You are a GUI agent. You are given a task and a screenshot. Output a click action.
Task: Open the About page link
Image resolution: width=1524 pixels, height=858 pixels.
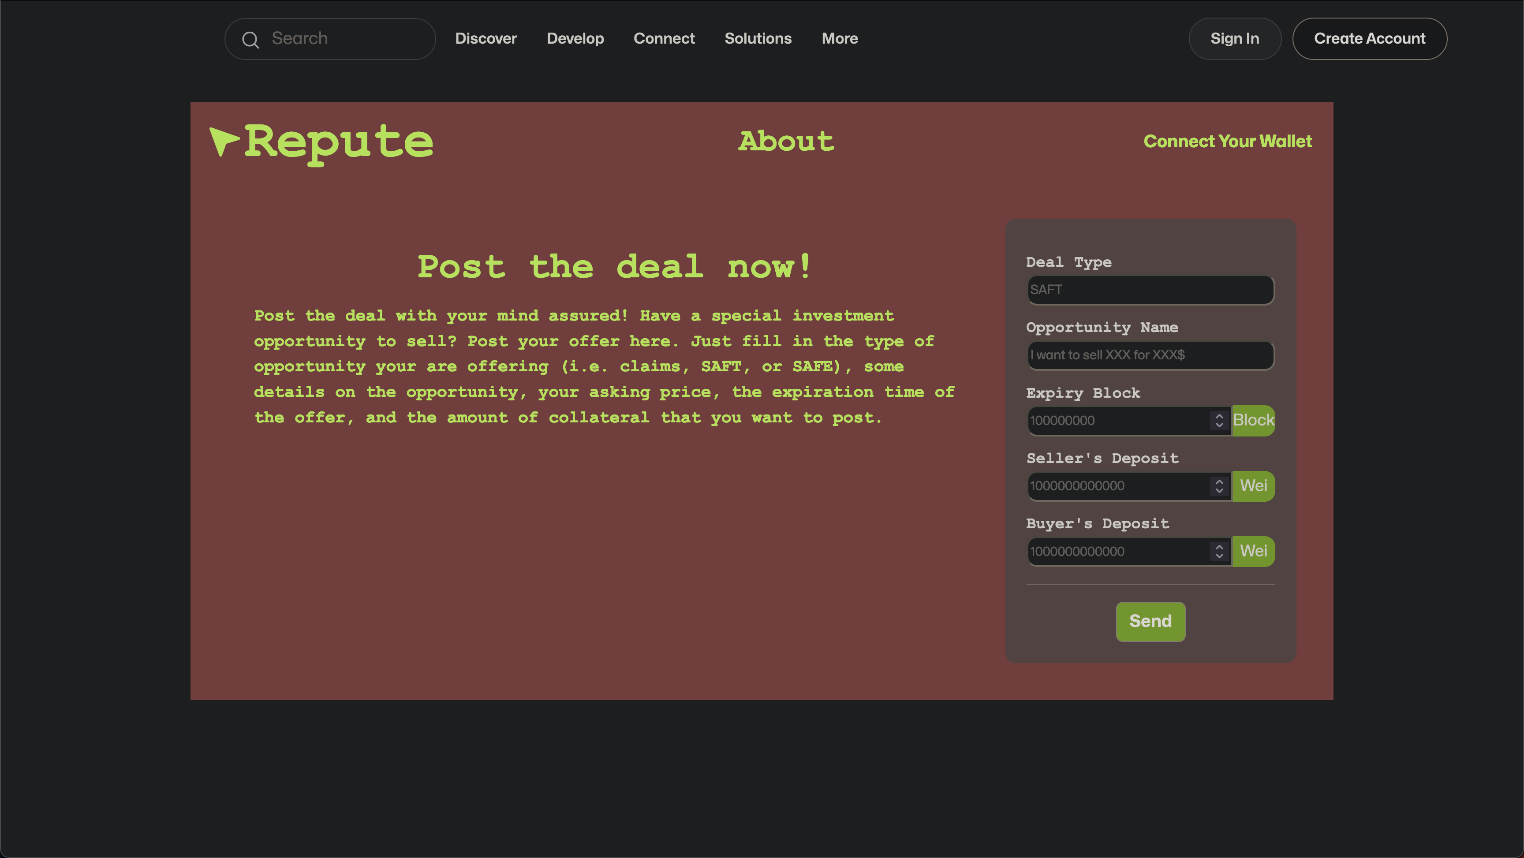pyautogui.click(x=786, y=142)
